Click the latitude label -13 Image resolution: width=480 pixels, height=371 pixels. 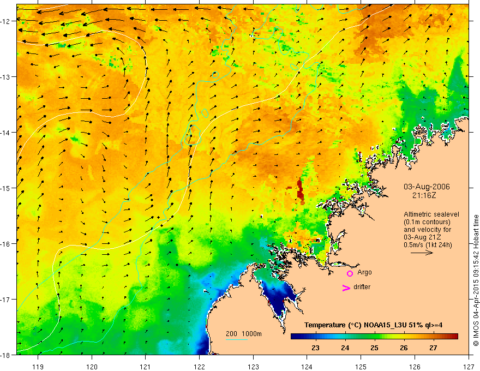tap(6, 77)
